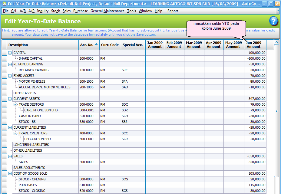Collapse the FIXED ASSETS tree node
281x194 pixels.
click(x=10, y=76)
